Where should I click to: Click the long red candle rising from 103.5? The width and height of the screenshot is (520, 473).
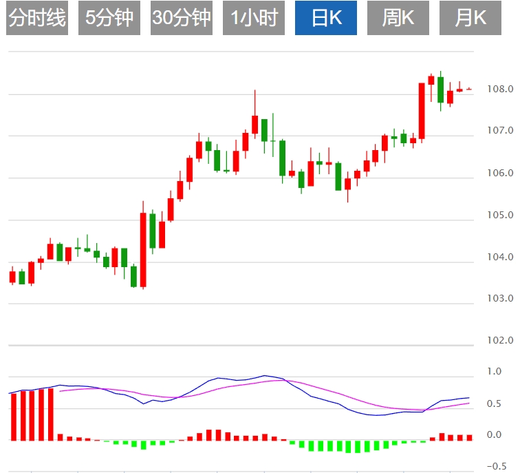pos(143,249)
